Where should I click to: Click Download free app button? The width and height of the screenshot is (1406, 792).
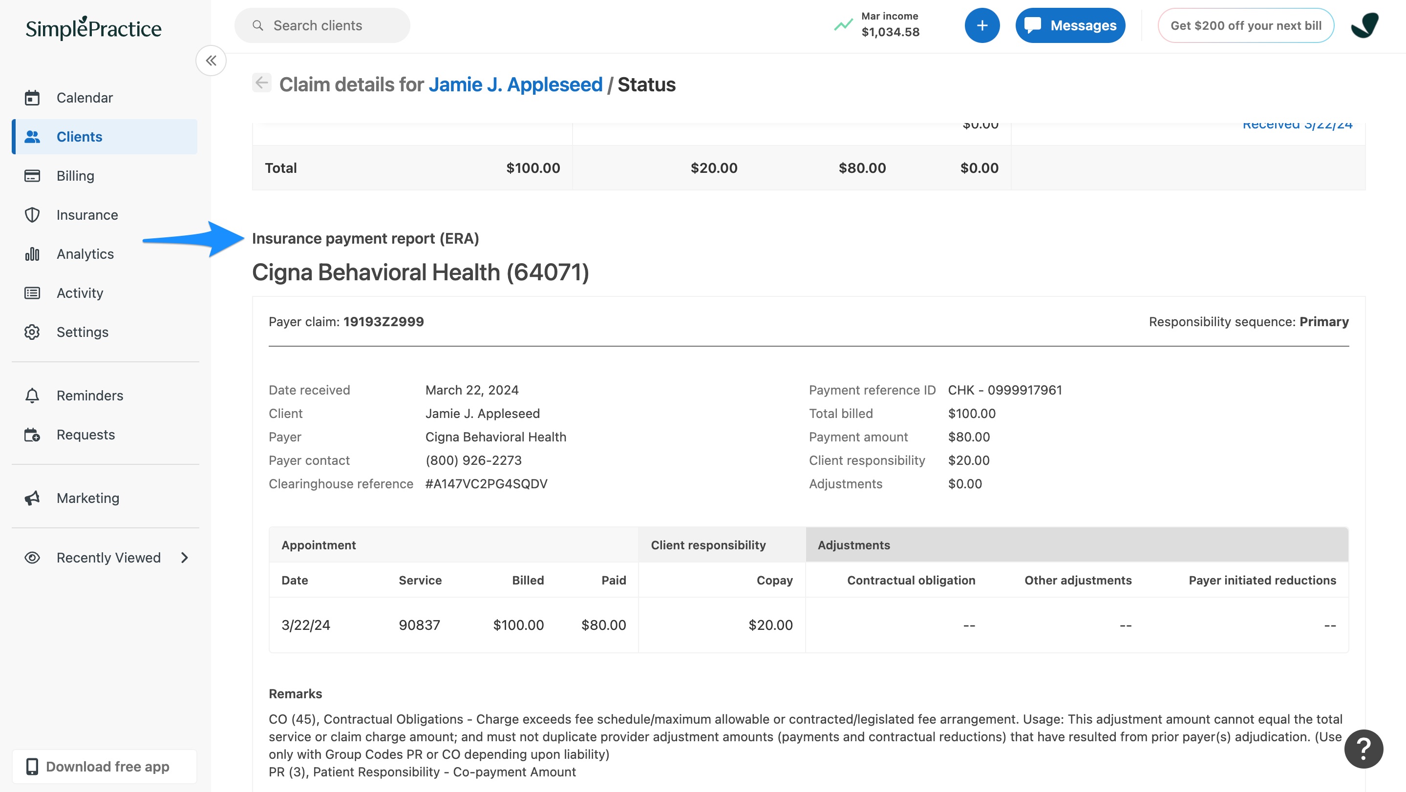(105, 766)
